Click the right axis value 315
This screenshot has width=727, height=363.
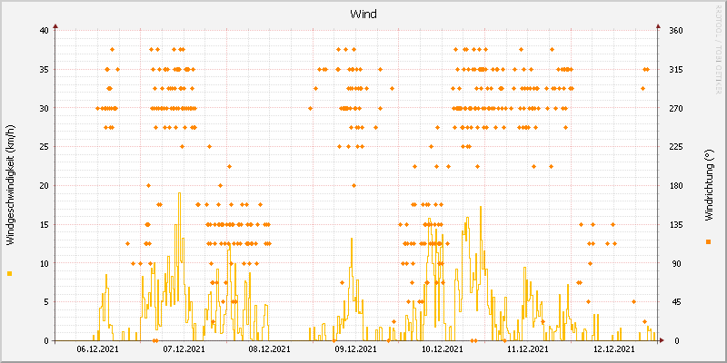[x=677, y=70]
